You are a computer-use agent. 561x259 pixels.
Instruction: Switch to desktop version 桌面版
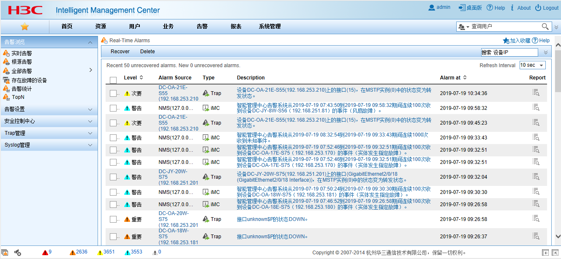(x=470, y=8)
